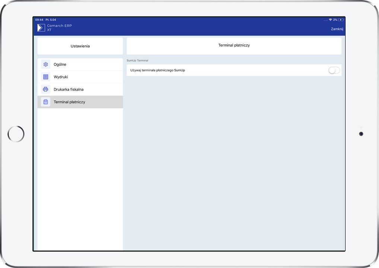Click the Comarch ERP XT title text

pos(59,28)
